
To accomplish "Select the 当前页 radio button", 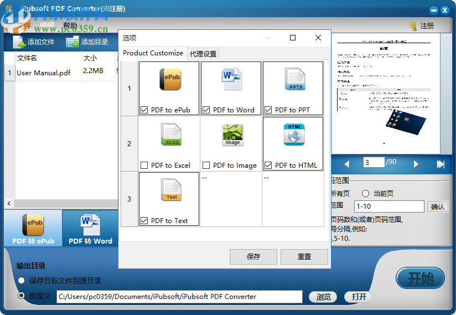I will pyautogui.click(x=365, y=193).
